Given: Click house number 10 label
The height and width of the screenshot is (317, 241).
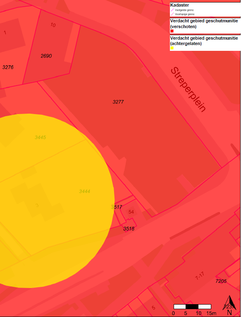Looking at the screenshot, I should [53, 25].
